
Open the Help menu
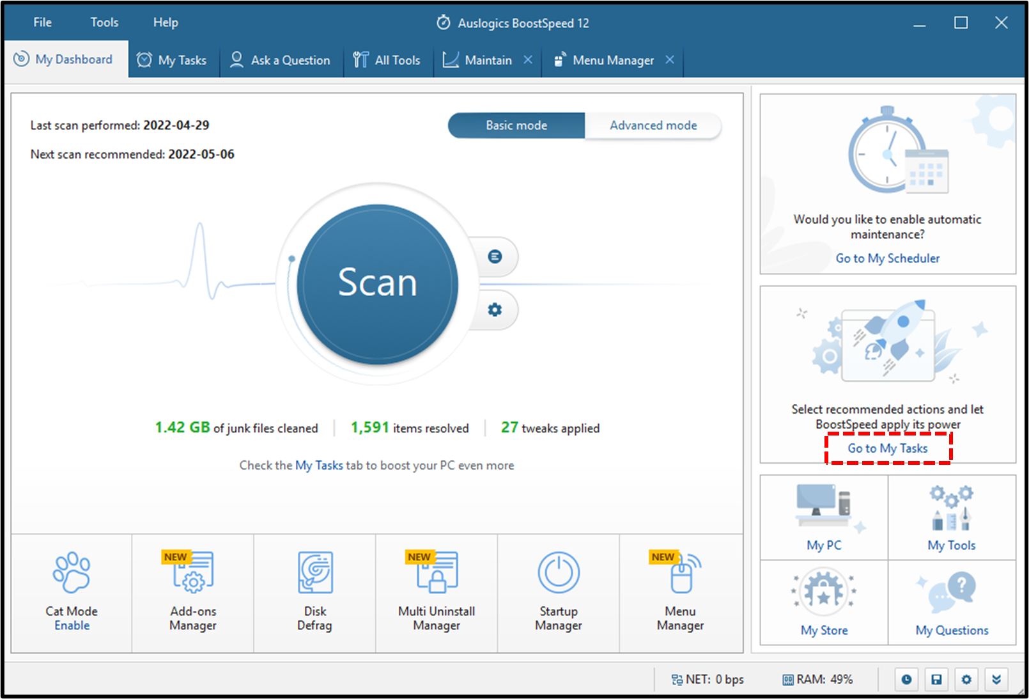[x=166, y=22]
